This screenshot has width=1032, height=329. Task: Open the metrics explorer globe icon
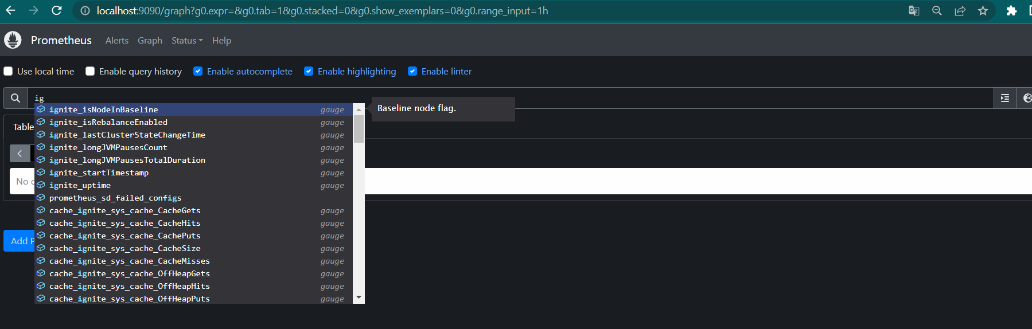[x=1026, y=98]
